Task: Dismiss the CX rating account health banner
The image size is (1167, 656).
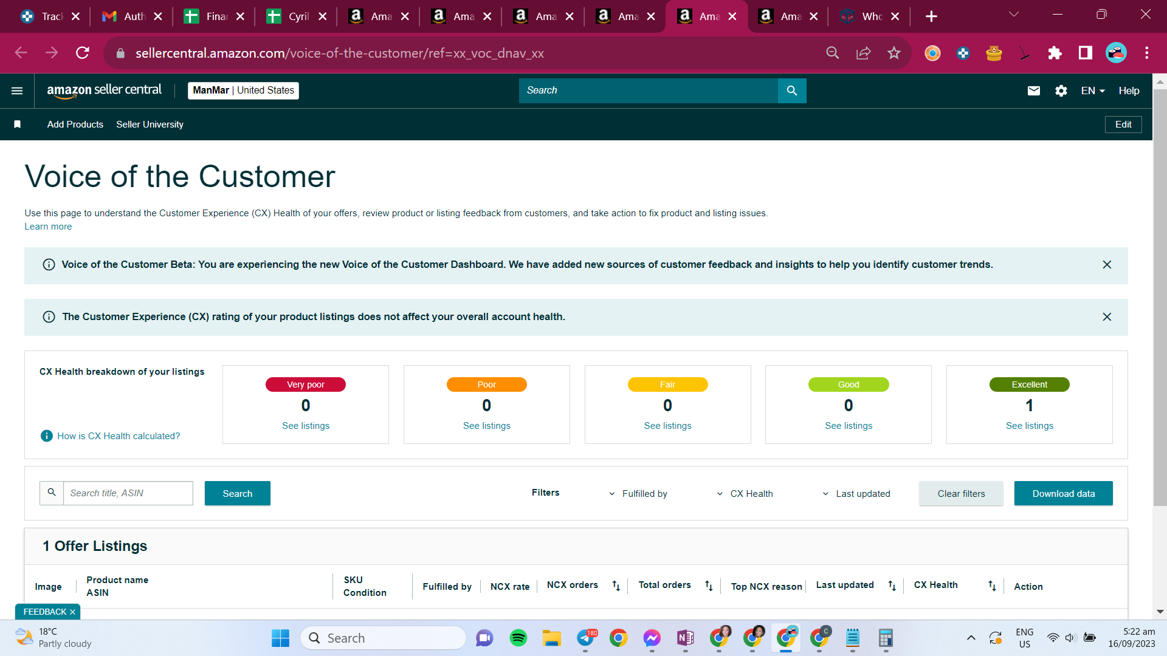Action: coord(1107,317)
